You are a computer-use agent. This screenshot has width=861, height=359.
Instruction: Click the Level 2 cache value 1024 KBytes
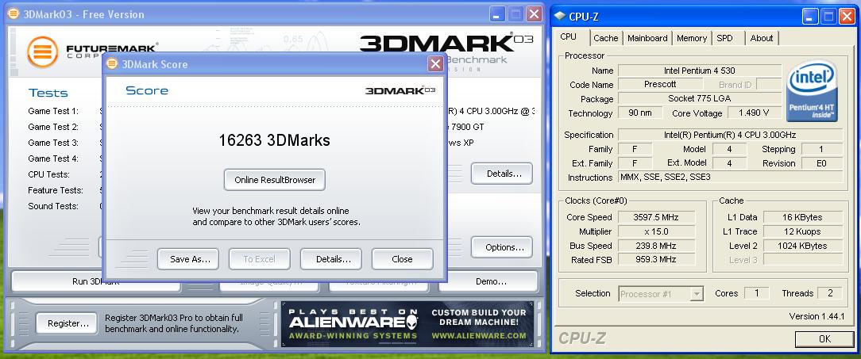point(802,246)
